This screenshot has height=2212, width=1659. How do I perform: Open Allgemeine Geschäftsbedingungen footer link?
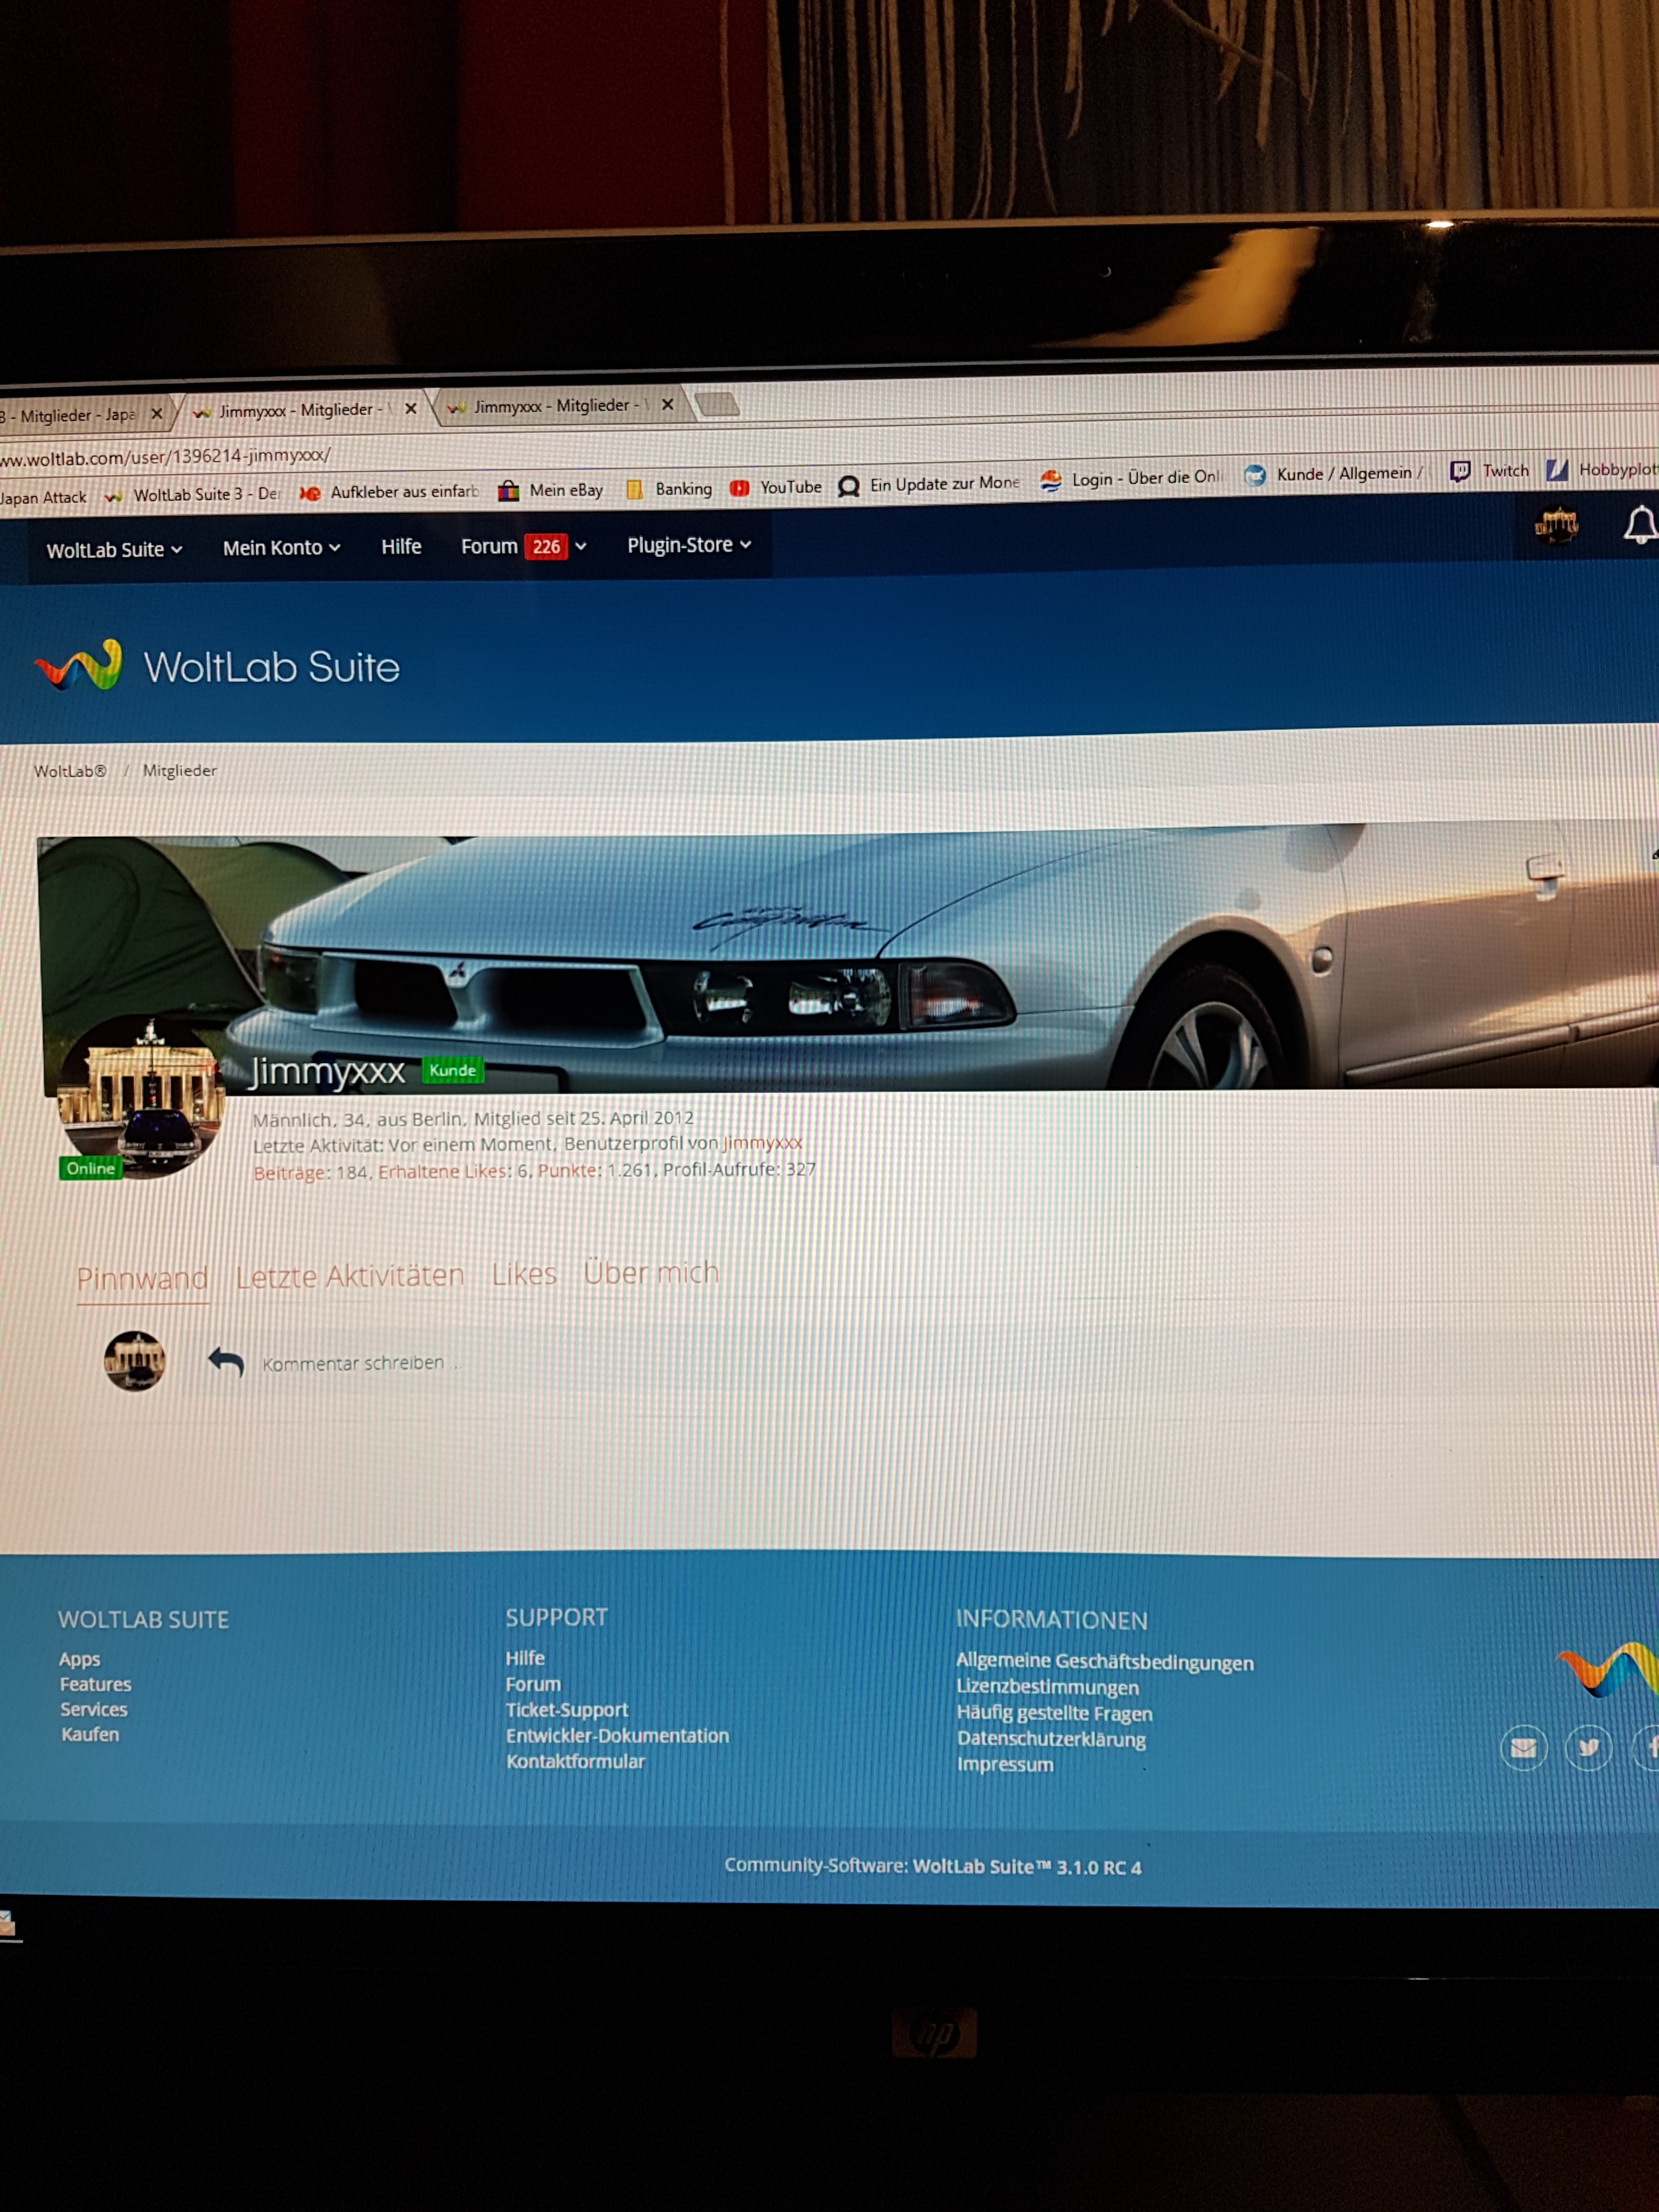(1105, 1662)
